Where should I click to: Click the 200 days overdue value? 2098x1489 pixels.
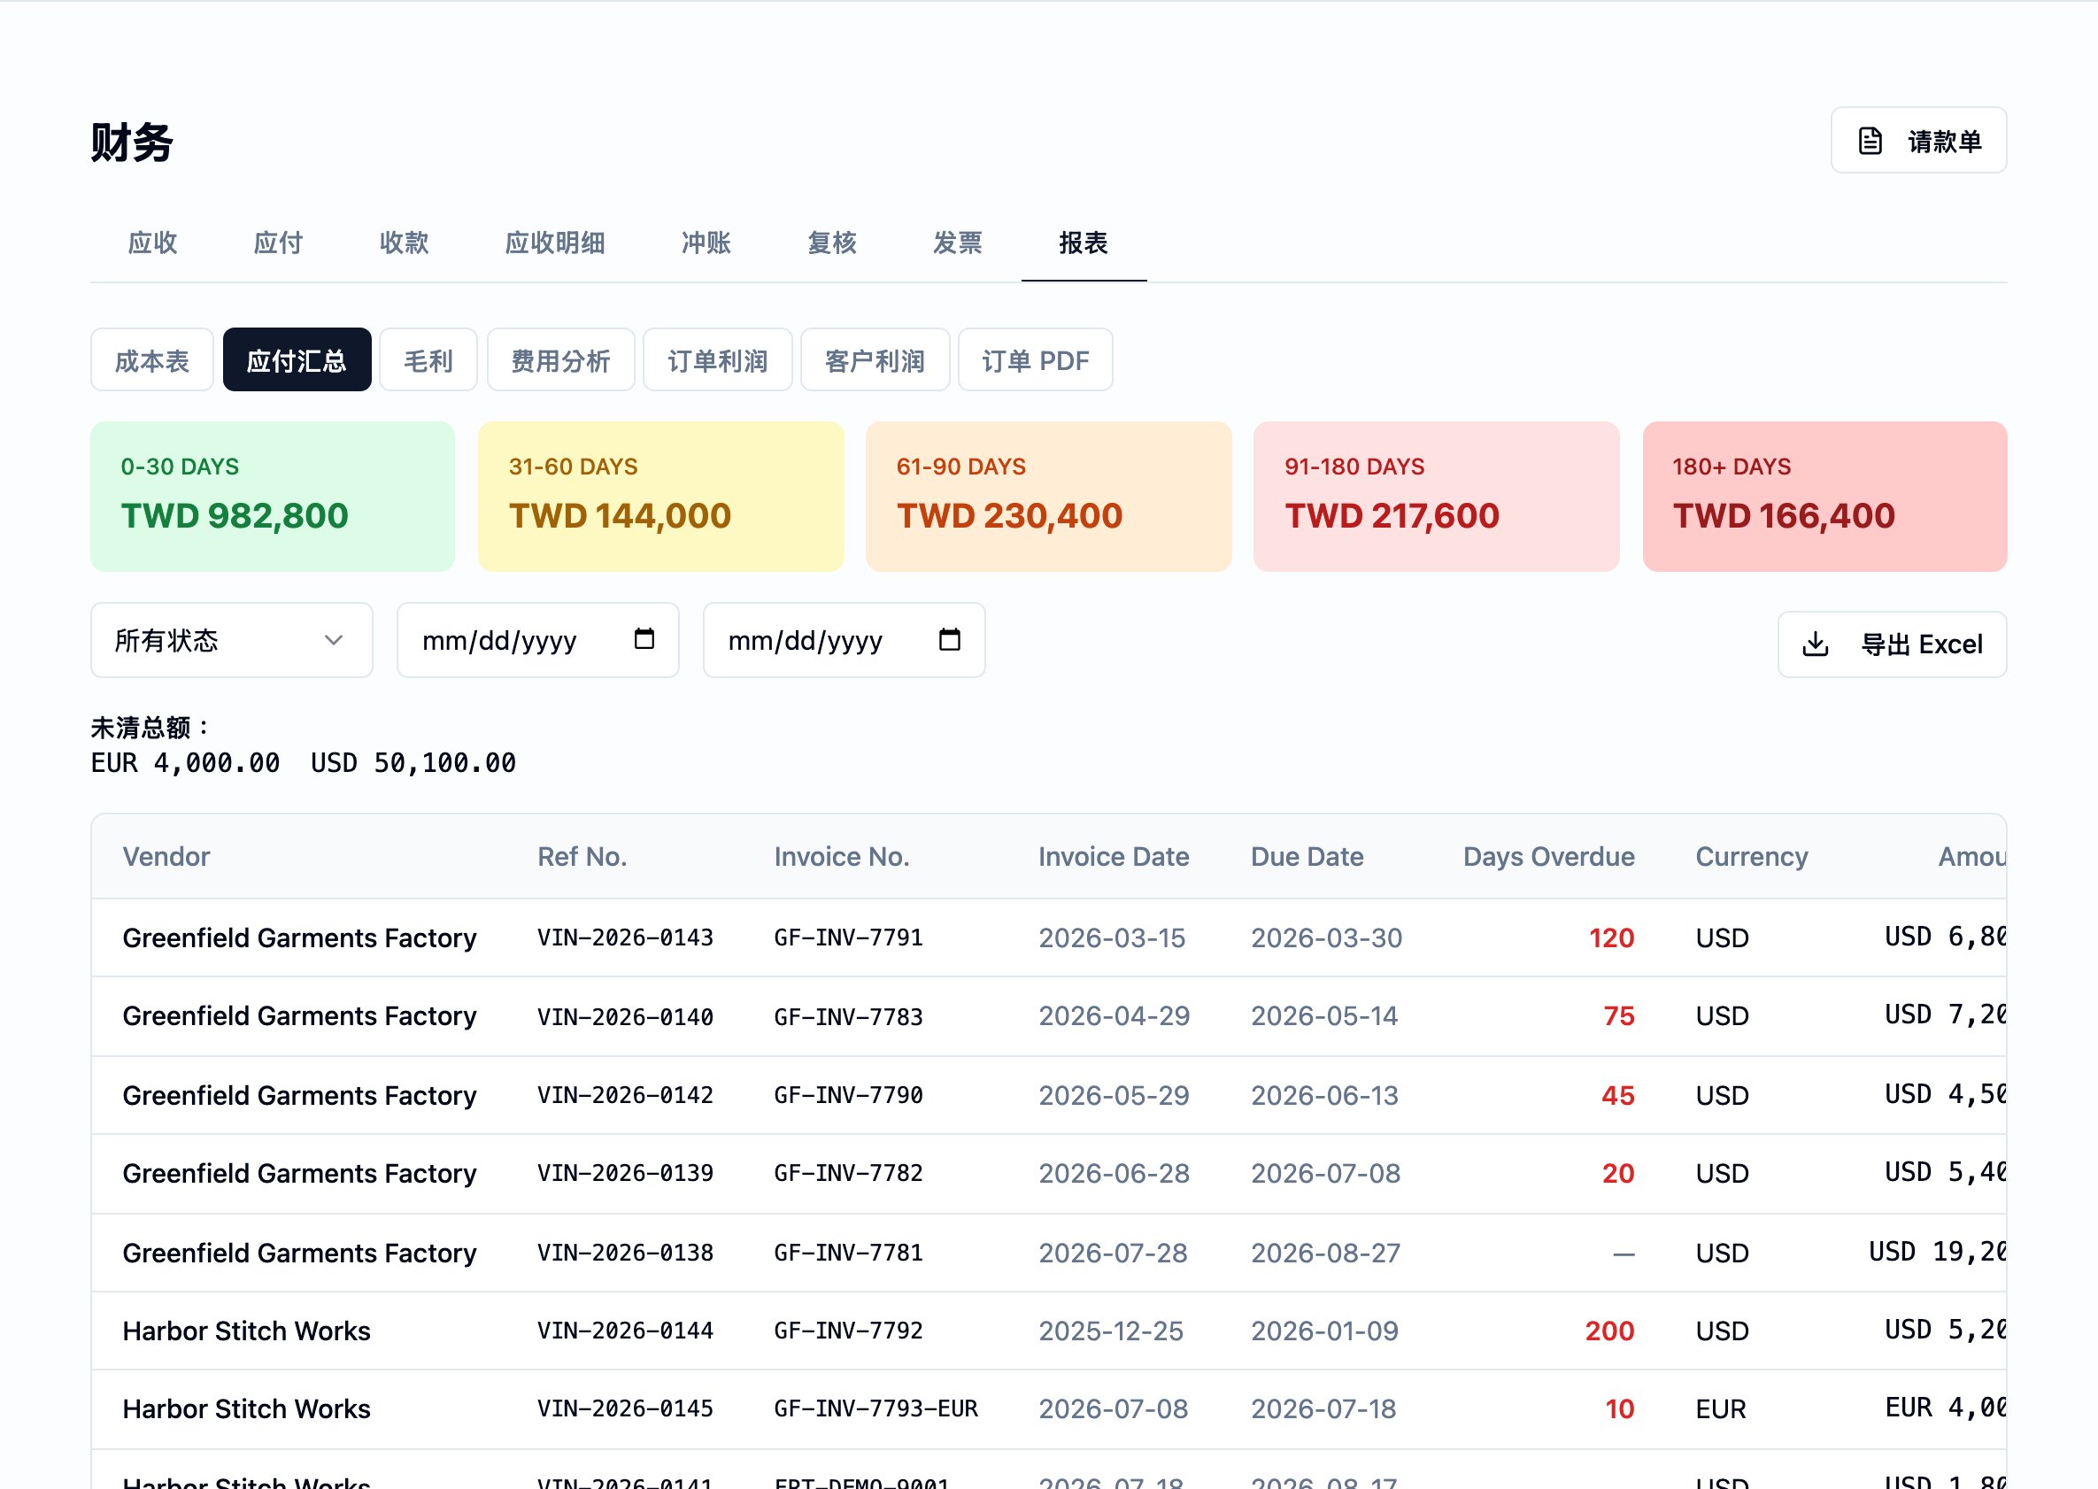1609,1331
